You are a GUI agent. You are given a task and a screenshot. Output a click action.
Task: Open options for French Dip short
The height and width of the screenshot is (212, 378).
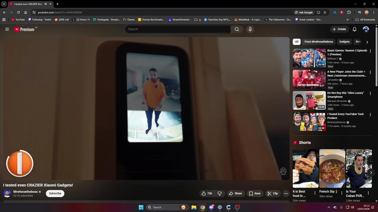[x=342, y=193]
